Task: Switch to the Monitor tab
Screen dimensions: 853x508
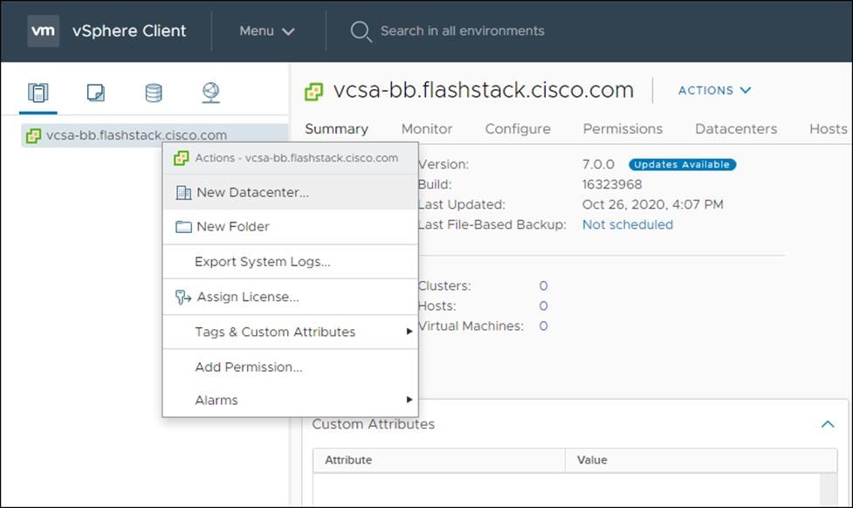Action: coord(426,129)
